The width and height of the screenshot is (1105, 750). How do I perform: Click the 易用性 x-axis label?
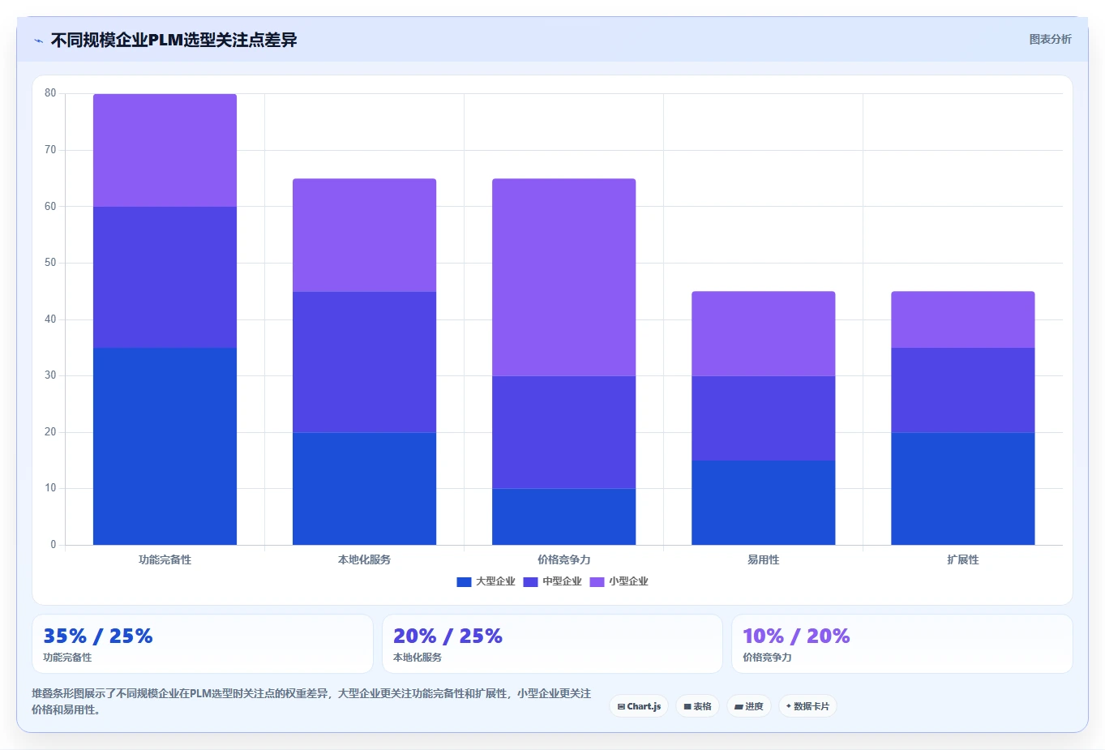tap(763, 559)
